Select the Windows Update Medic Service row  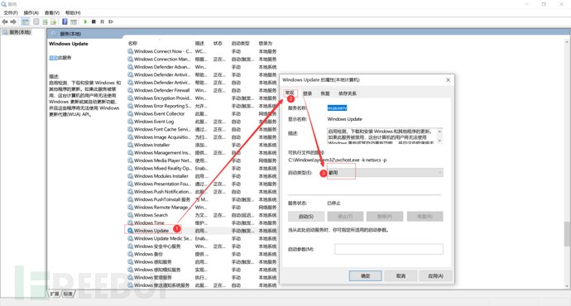click(x=202, y=238)
